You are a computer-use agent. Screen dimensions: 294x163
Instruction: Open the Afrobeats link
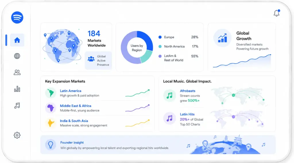187,91
